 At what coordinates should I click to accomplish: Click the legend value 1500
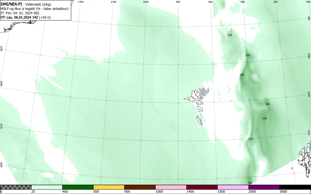tap(221, 192)
